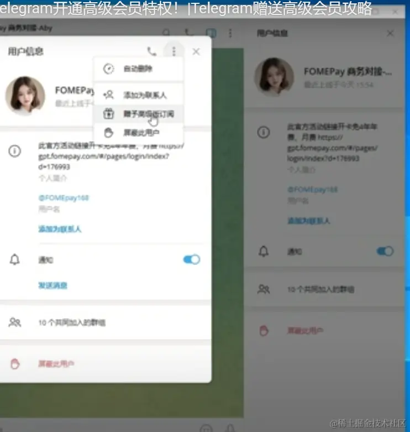Viewport: 410px width, 432px height.
Task: Open 10 个共同加入的群组 in the right panel
Action: click(324, 289)
